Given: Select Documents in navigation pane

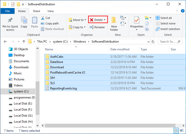Looking at the screenshot, I should [x=19, y=61].
